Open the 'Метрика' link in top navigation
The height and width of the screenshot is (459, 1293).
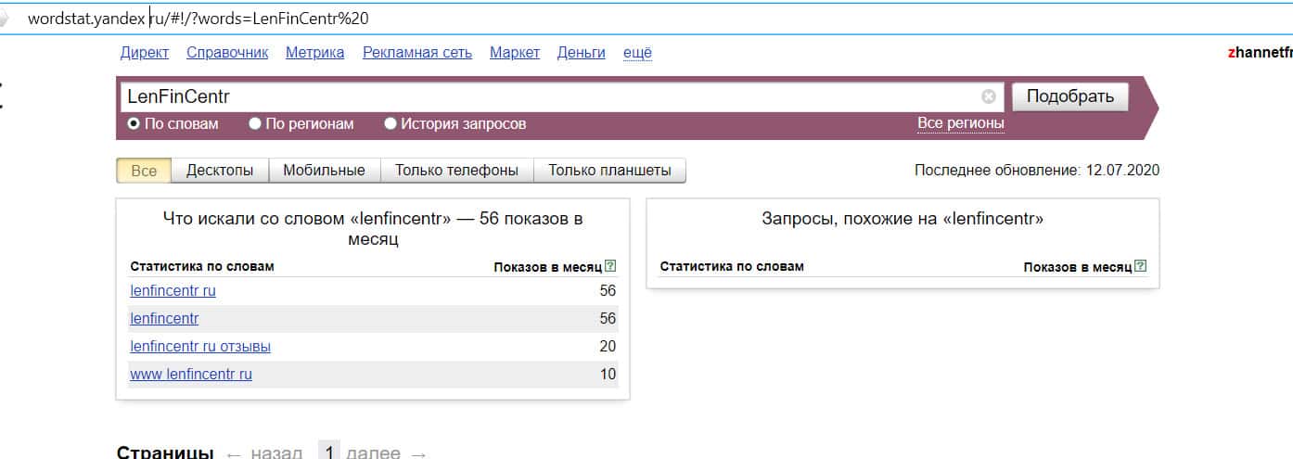[x=314, y=53]
